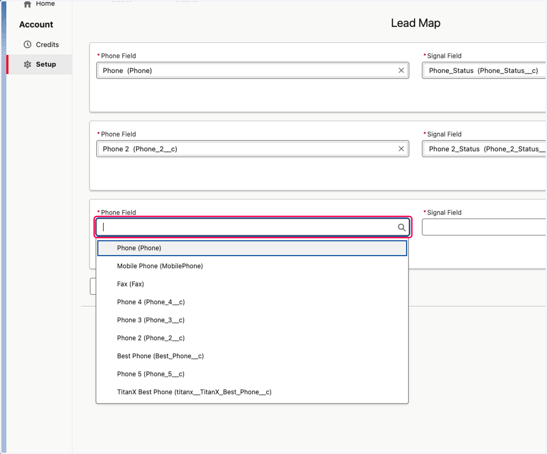547x454 pixels.
Task: Choose TitanX Best Phone option
Action: click(x=252, y=392)
